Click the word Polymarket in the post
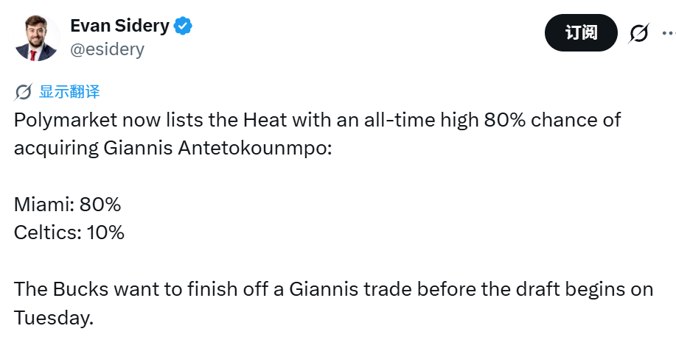This screenshot has height=337, width=676. tap(66, 121)
